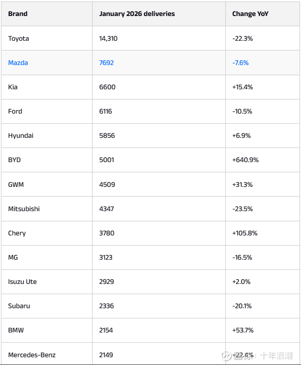Select the Ford brand cell
This screenshot has width=301, height=365.
click(15, 111)
